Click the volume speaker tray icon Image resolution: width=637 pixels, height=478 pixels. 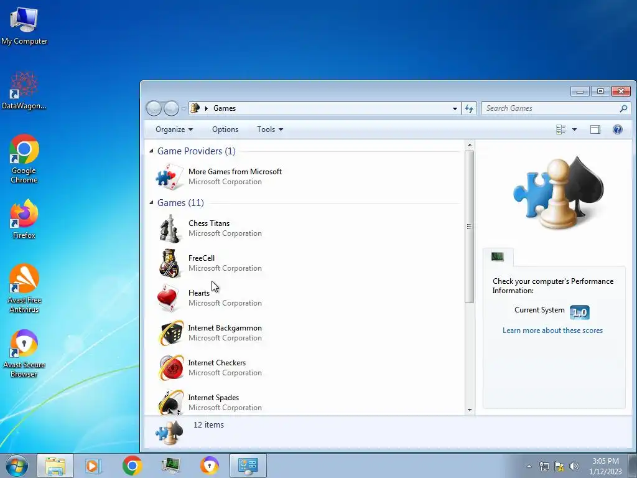tap(574, 466)
